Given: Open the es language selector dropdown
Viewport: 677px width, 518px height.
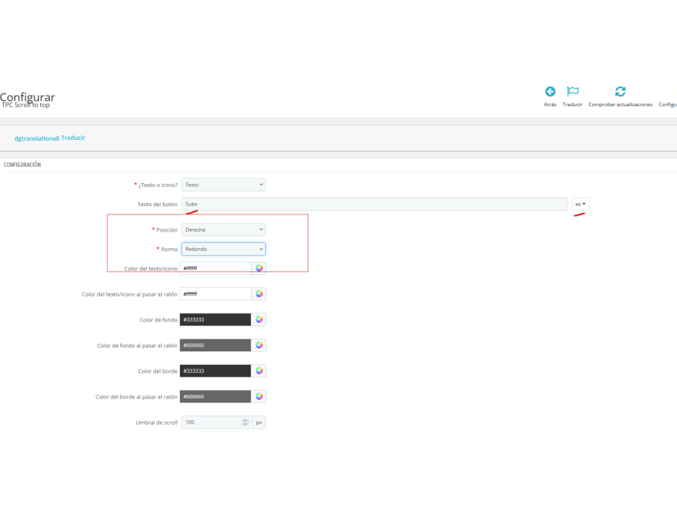Looking at the screenshot, I should tap(580, 204).
